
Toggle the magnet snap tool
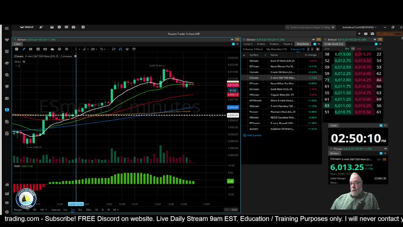pyautogui.click(x=120, y=49)
